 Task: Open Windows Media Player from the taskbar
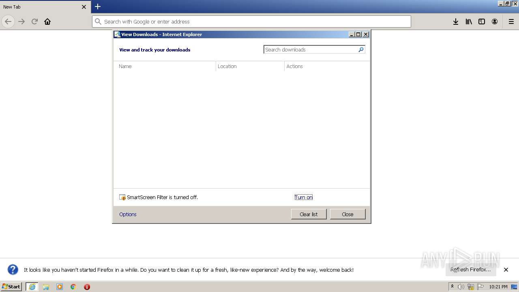click(x=60, y=287)
